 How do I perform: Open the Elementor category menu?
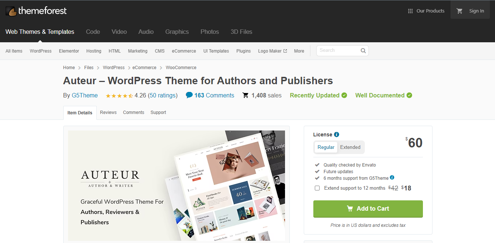[x=69, y=51]
